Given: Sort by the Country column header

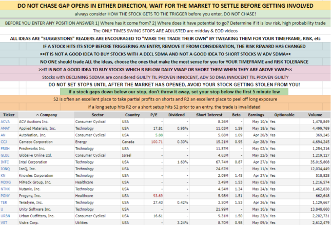Looking at the screenshot, I should click(x=132, y=115).
